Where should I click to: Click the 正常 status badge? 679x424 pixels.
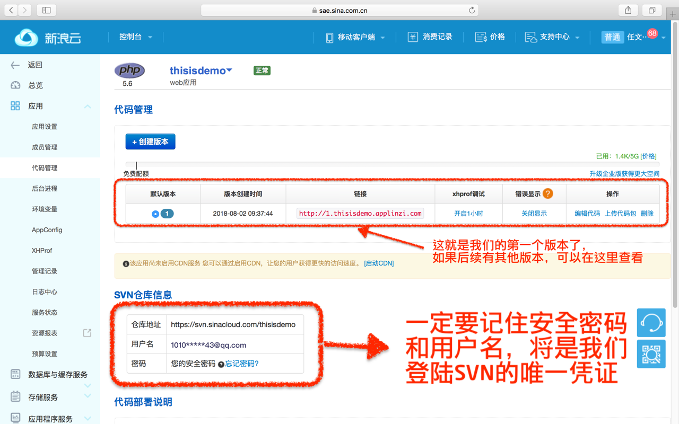tap(262, 70)
